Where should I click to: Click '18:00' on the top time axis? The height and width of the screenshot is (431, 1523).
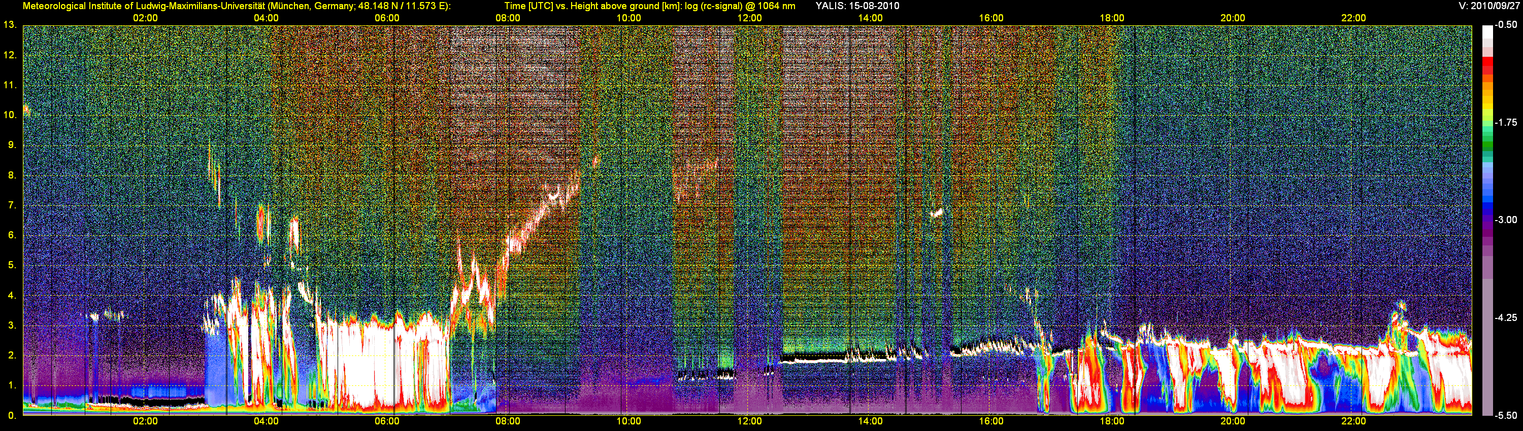tap(1111, 18)
